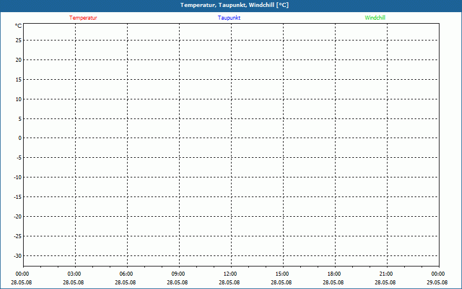The height and width of the screenshot is (289, 462).
Task: Click the 09:00 time axis label
Action: (x=178, y=274)
